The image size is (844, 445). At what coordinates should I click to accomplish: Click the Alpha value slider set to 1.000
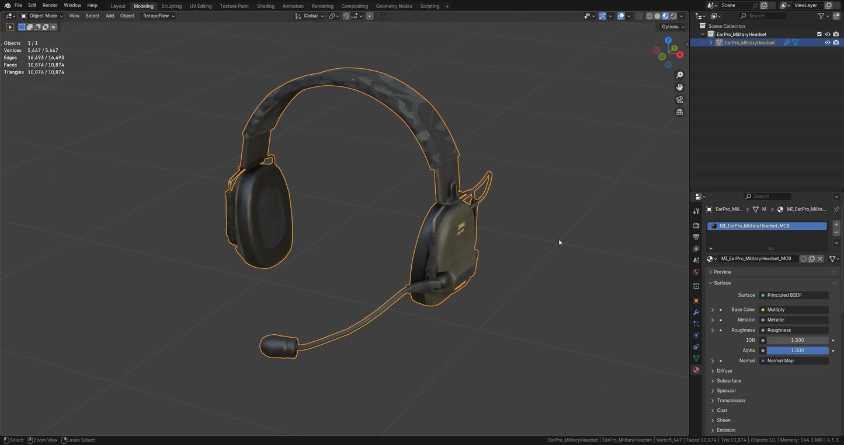pos(797,350)
